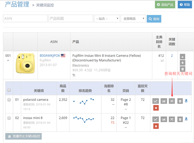Open ASIN link B00AWKJPOK

(x=50, y=56)
